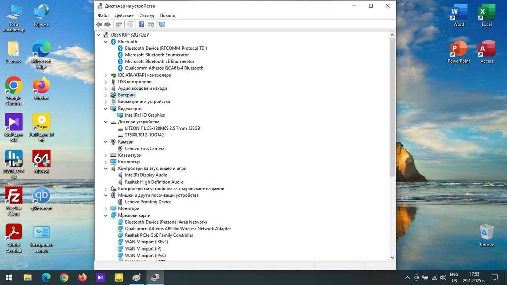The width and height of the screenshot is (507, 285).
Task: Open the Файл menu
Action: click(x=103, y=16)
